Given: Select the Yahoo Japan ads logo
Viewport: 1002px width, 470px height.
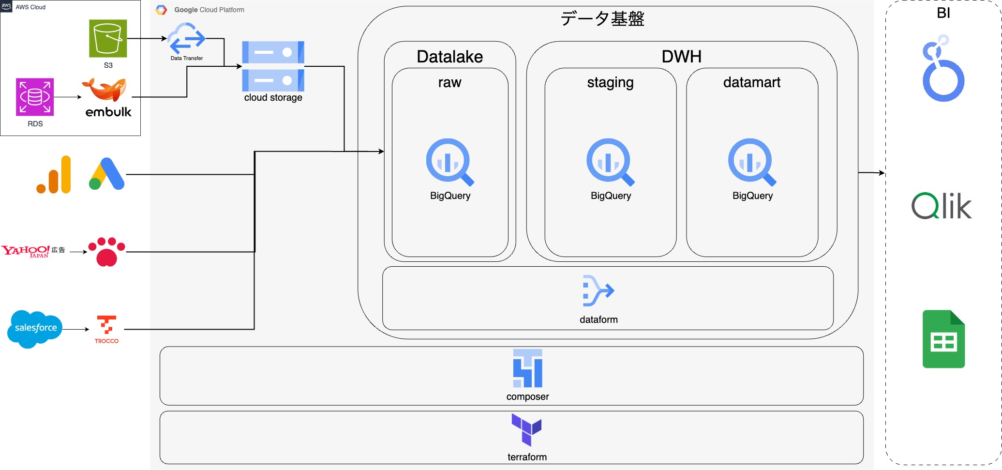Looking at the screenshot, I should pos(32,251).
